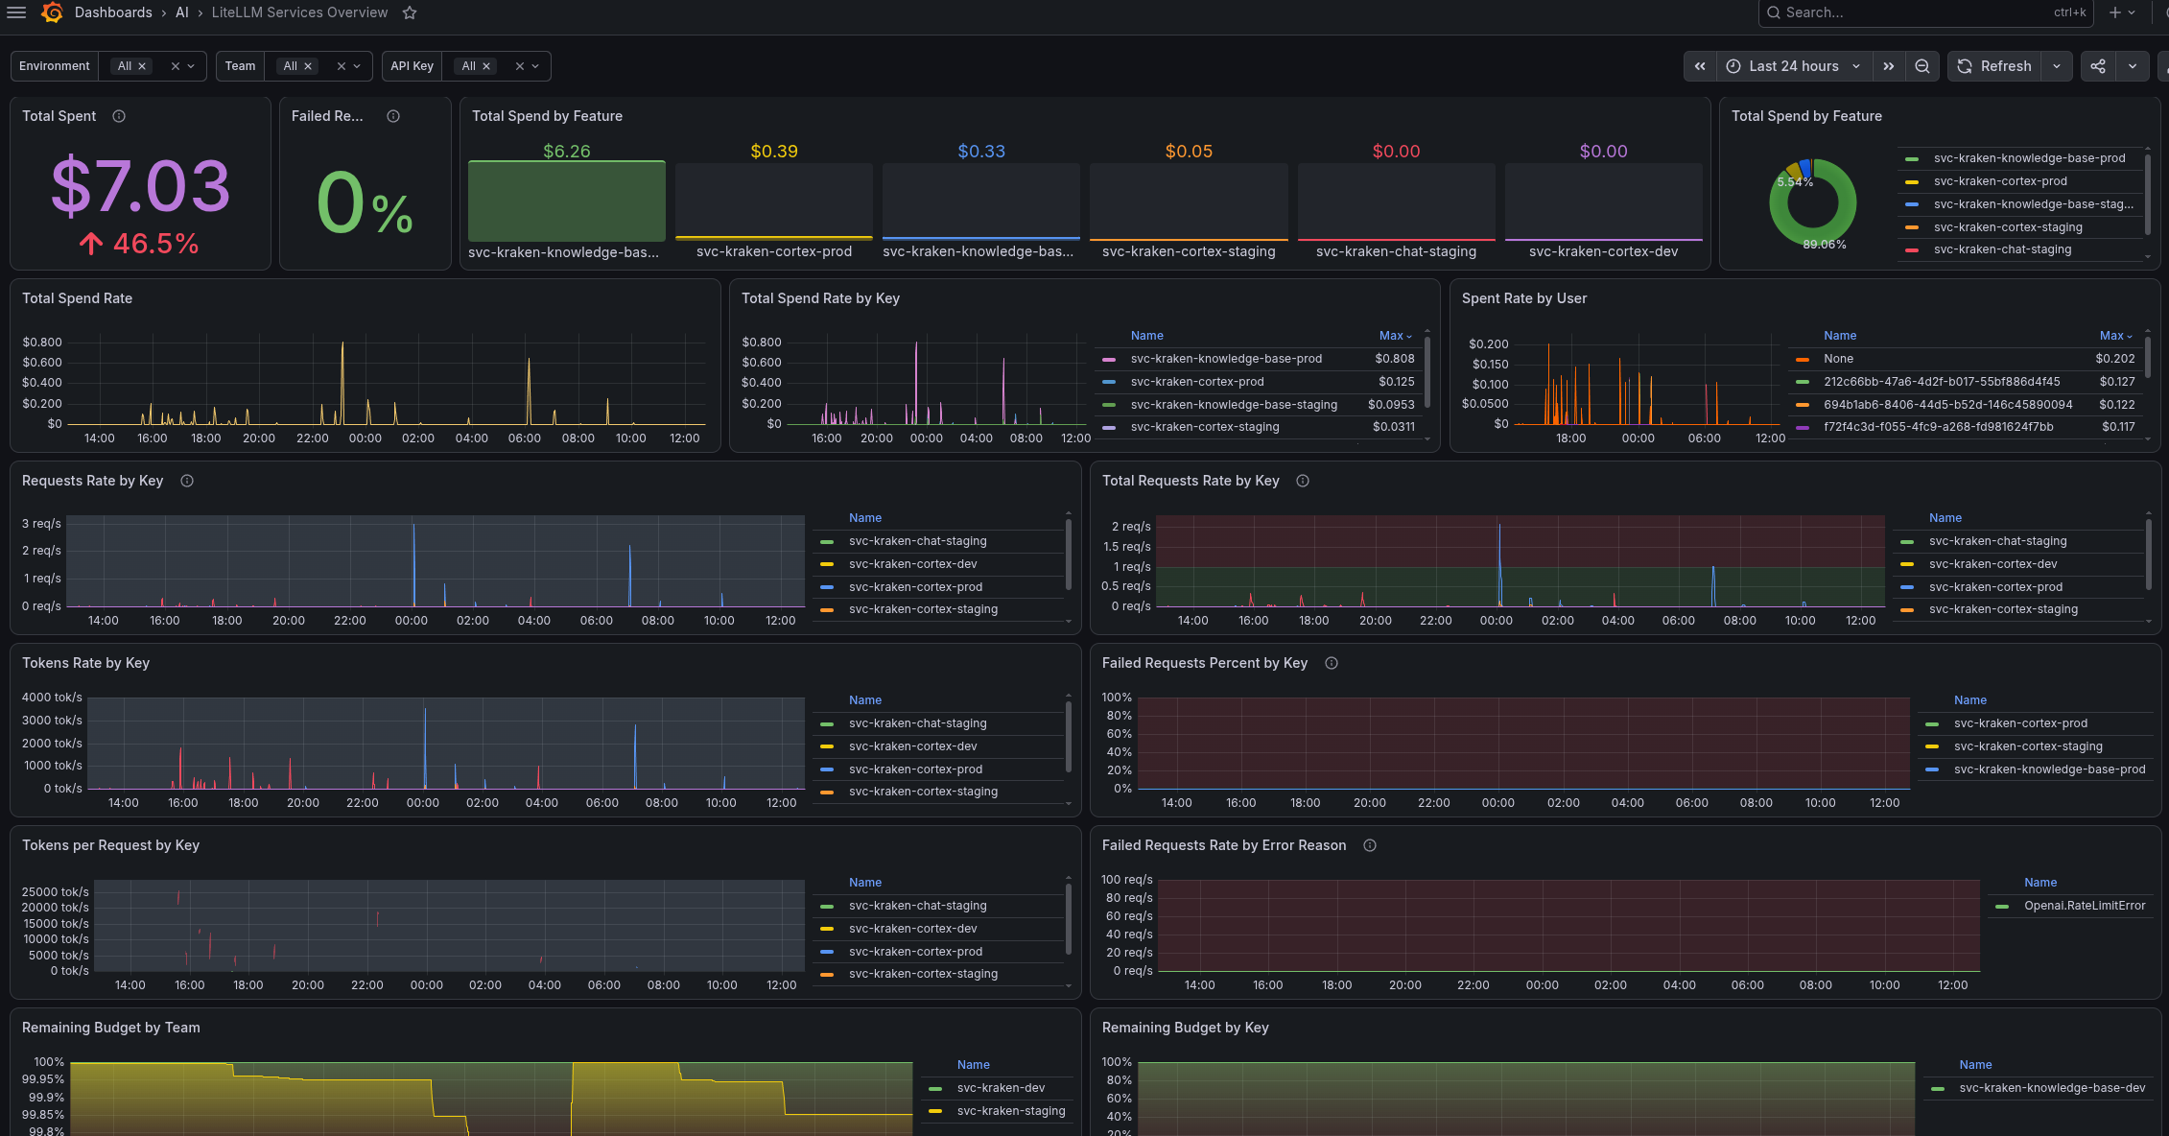The height and width of the screenshot is (1136, 2169).
Task: Shift time range backward
Action: (x=1700, y=66)
